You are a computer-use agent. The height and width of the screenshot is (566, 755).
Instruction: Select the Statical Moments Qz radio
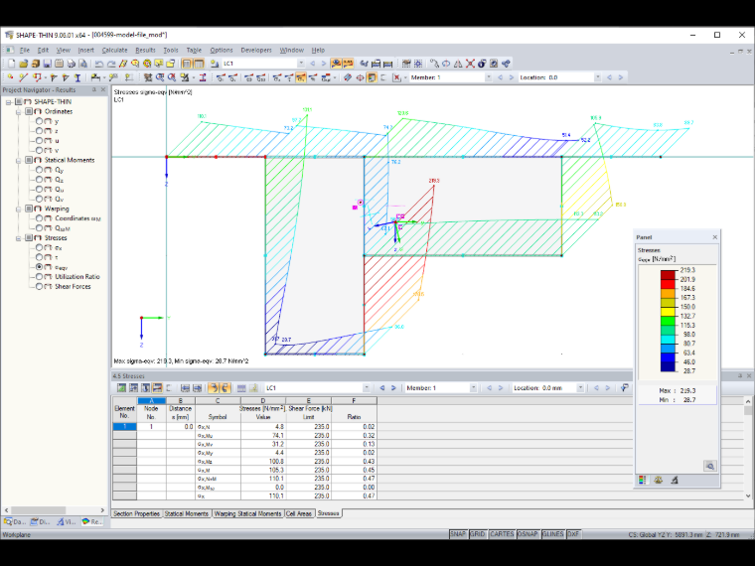(39, 180)
